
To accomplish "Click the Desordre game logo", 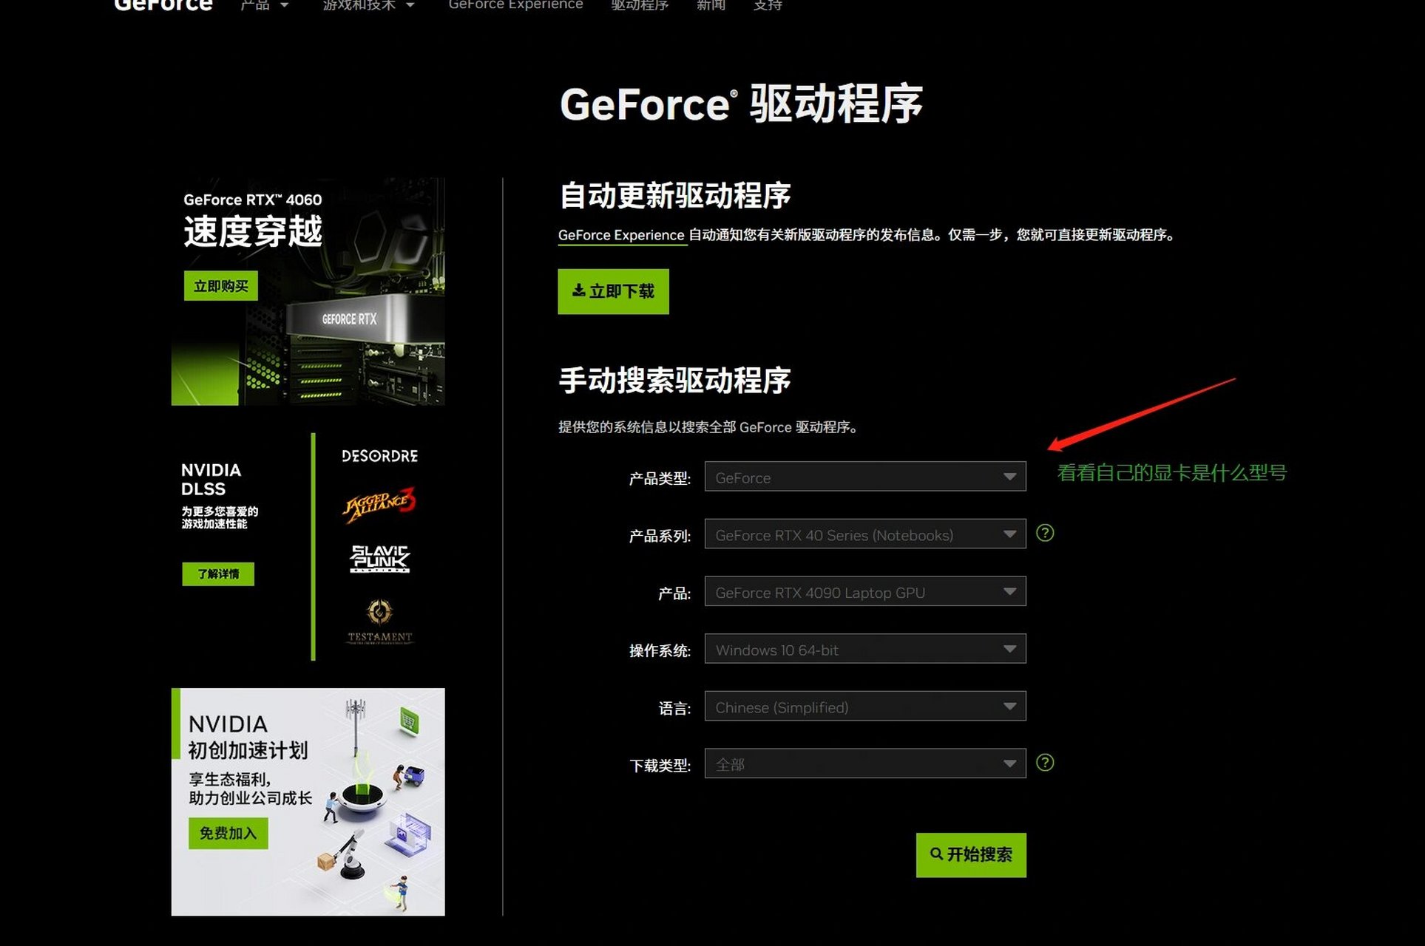I will tap(379, 456).
